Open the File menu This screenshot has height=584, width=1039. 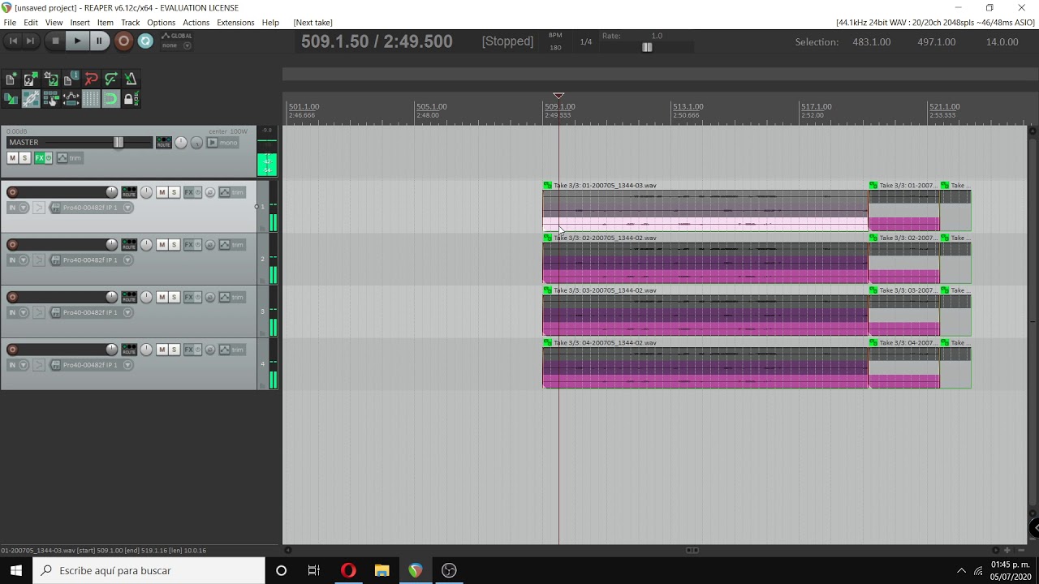[10, 23]
